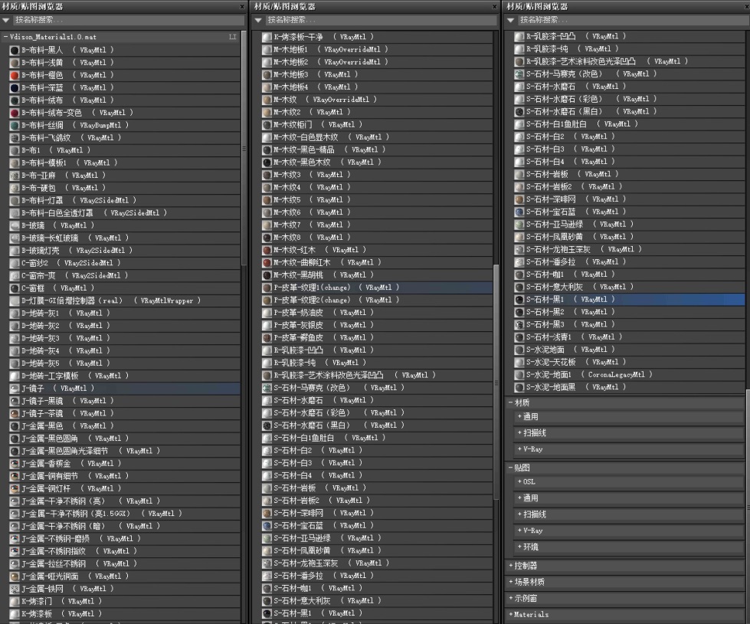
Task: Select the M-木纹-白色显木纹 material row
Action: (377, 137)
